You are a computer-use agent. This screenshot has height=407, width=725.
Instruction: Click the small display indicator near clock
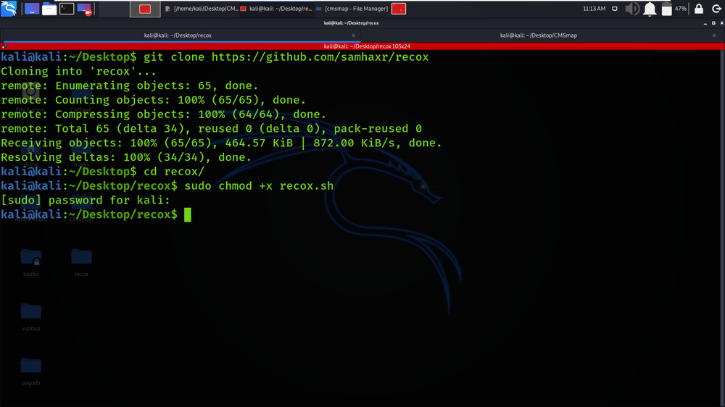pos(615,9)
